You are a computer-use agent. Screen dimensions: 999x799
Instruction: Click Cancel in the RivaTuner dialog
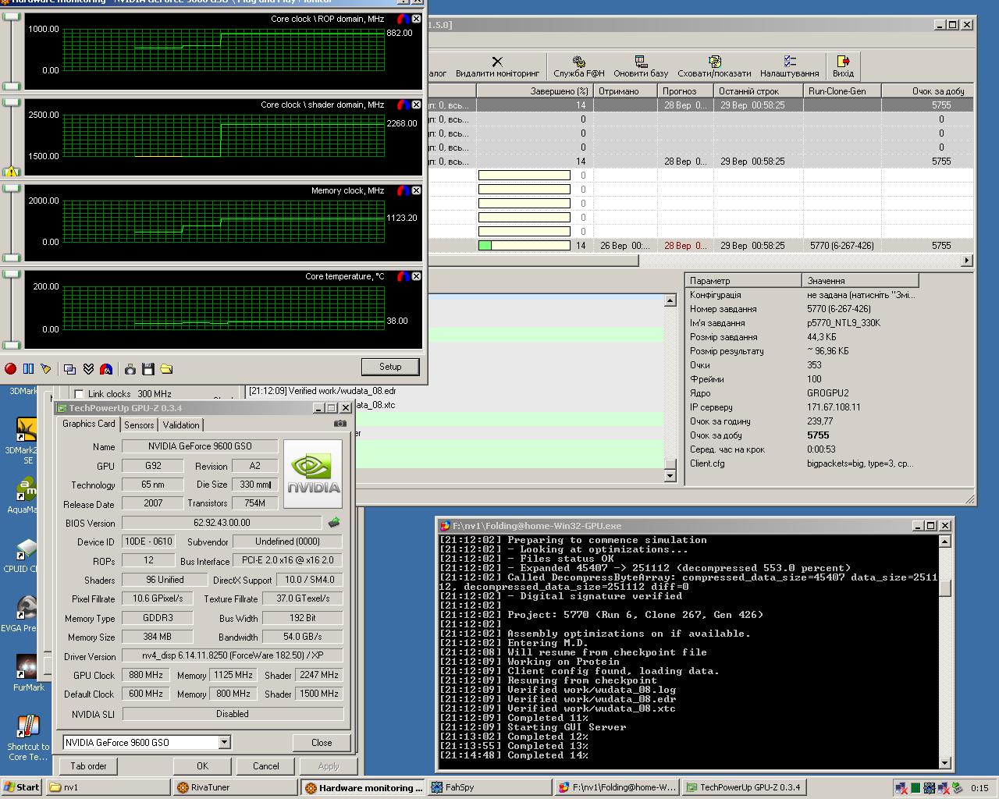point(265,766)
